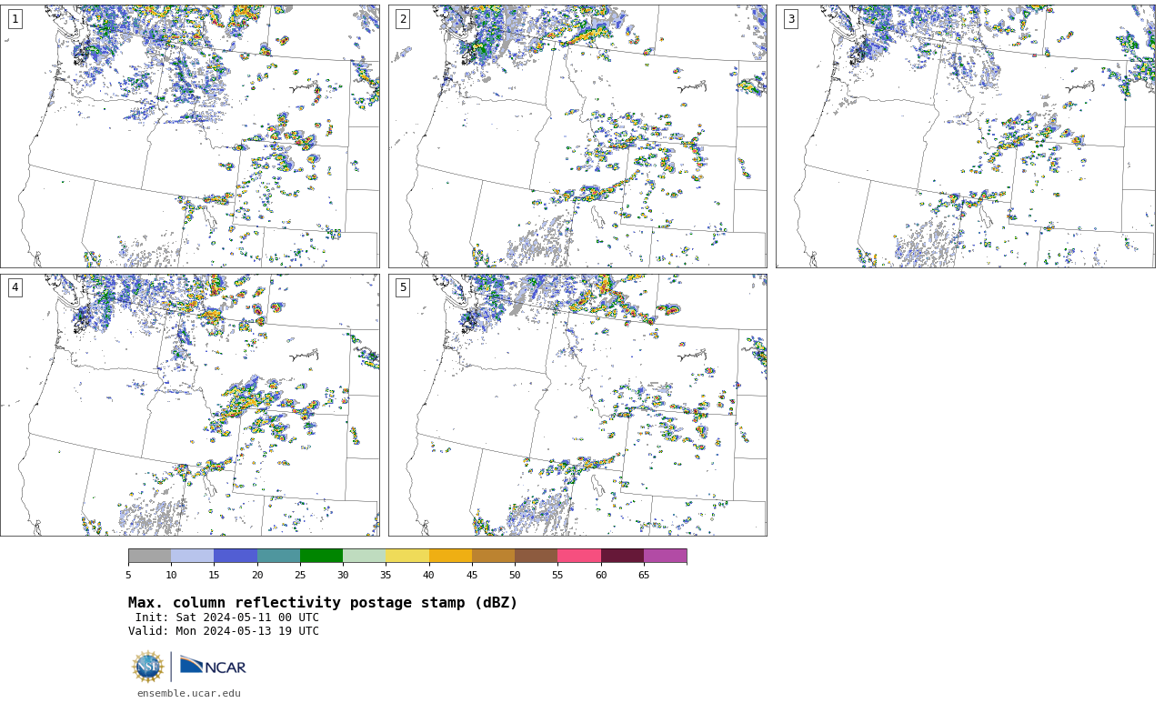Open ensemble member 3 reflectivity map

coord(966,136)
